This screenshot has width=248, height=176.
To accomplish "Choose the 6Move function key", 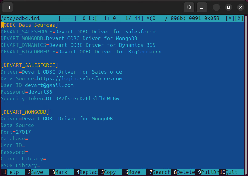I will 134,172.
